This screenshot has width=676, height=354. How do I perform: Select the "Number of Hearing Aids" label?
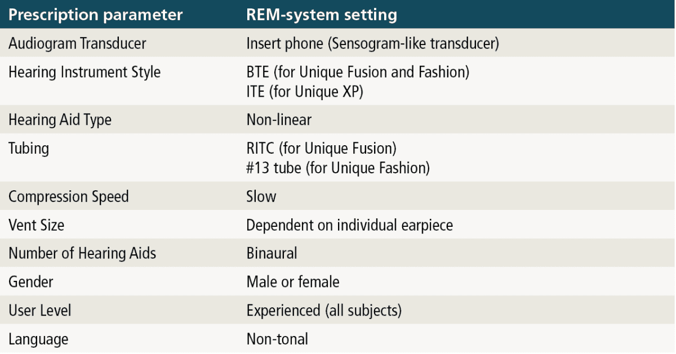[82, 253]
